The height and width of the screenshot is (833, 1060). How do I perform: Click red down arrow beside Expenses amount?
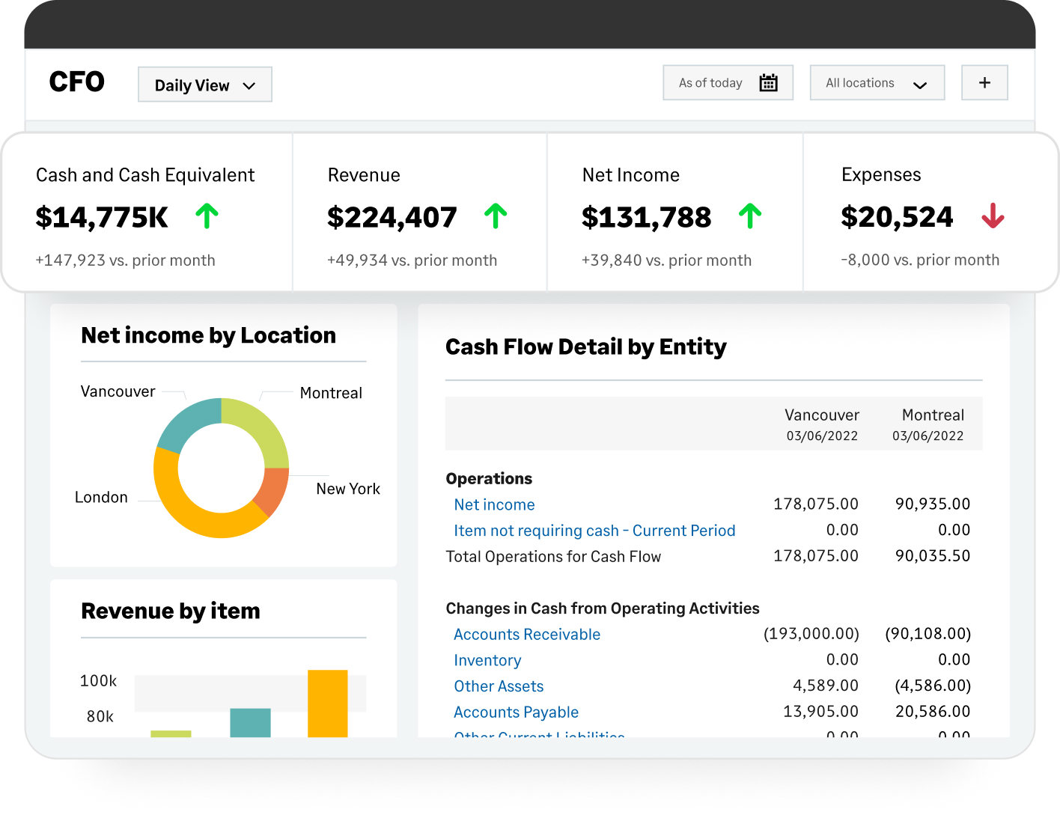(993, 216)
